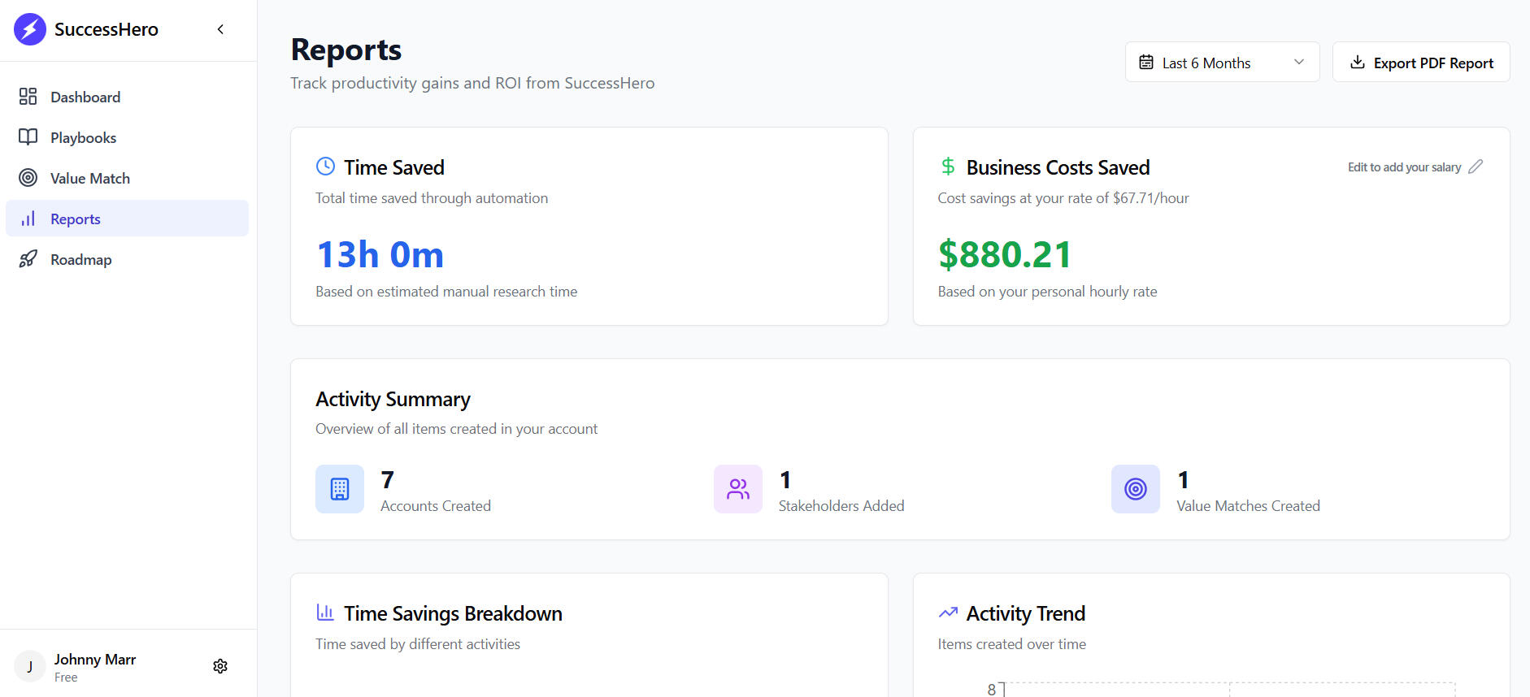Click the Value Match target icon
The image size is (1530, 697).
pyautogui.click(x=28, y=178)
